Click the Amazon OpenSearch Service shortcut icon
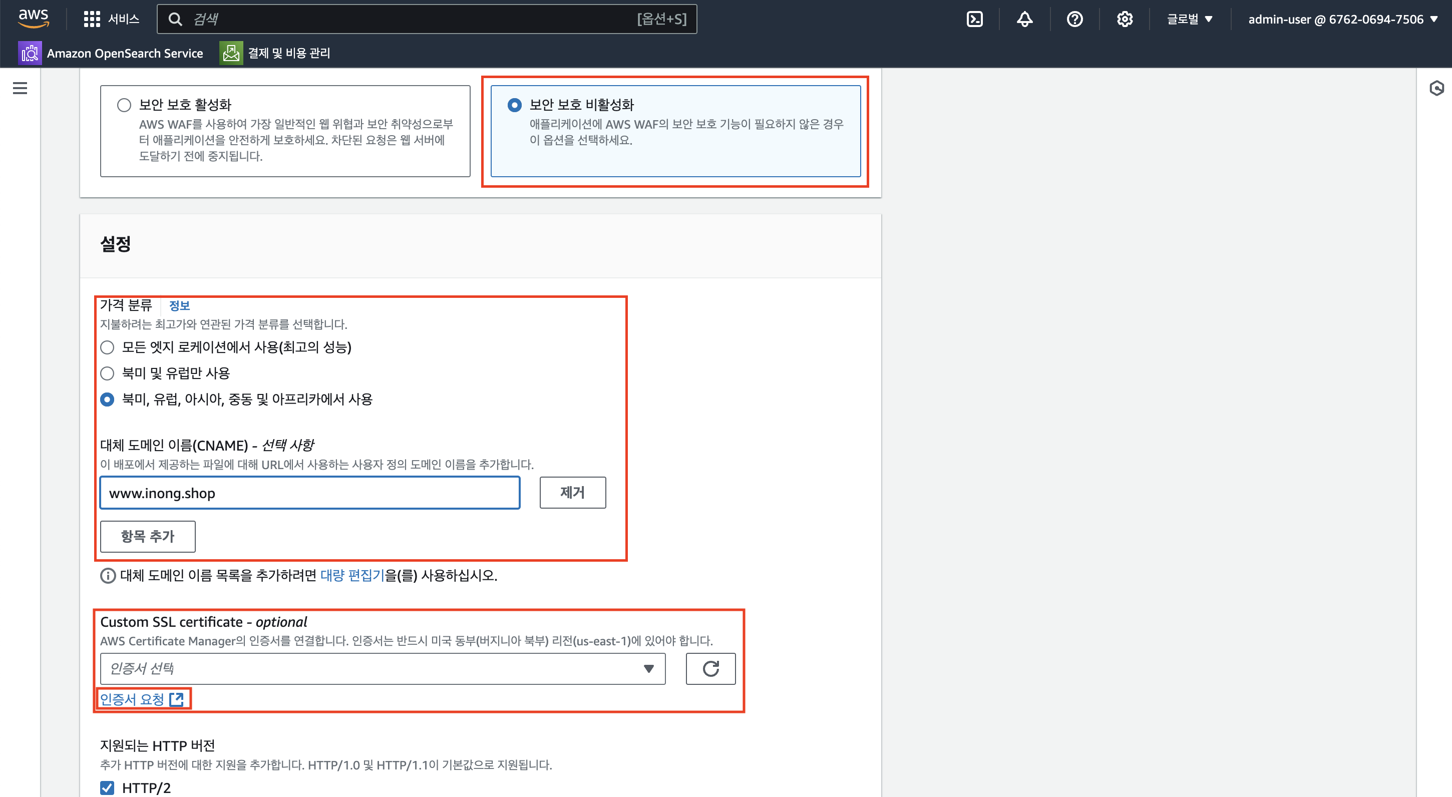The height and width of the screenshot is (797, 1452). [30, 53]
